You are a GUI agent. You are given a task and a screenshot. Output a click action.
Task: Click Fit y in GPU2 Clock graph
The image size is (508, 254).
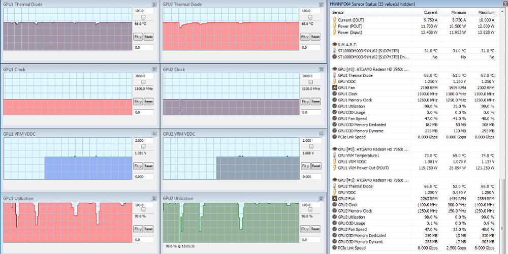pyautogui.click(x=305, y=102)
